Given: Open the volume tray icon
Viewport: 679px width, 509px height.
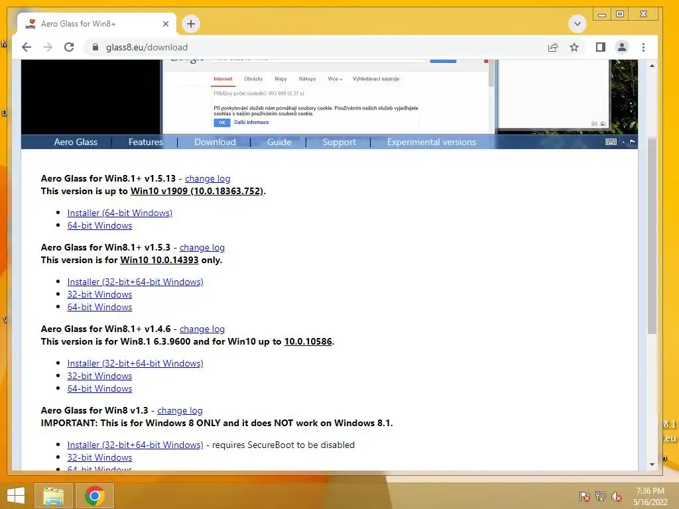Looking at the screenshot, I should tap(617, 496).
